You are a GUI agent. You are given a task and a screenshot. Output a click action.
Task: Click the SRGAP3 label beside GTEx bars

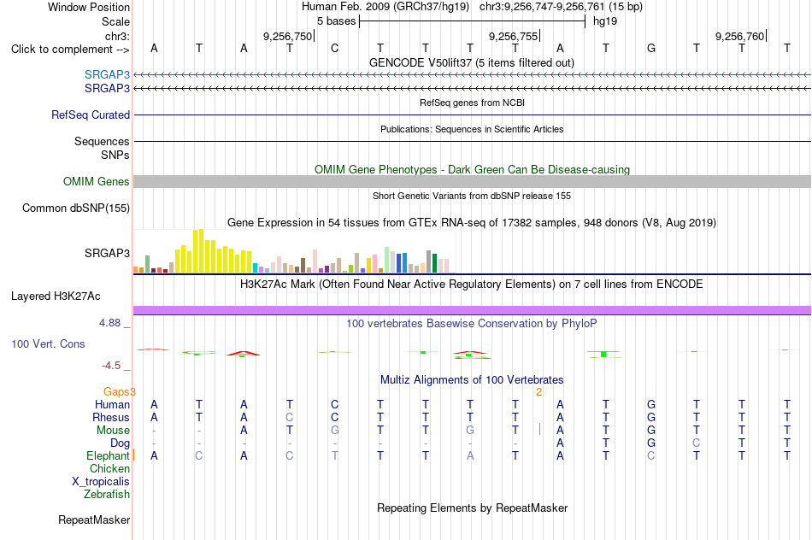107,253
